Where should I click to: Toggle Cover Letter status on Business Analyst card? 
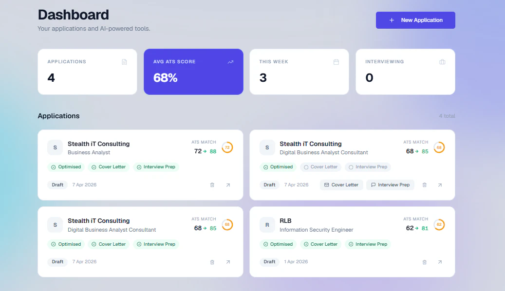pyautogui.click(x=108, y=167)
